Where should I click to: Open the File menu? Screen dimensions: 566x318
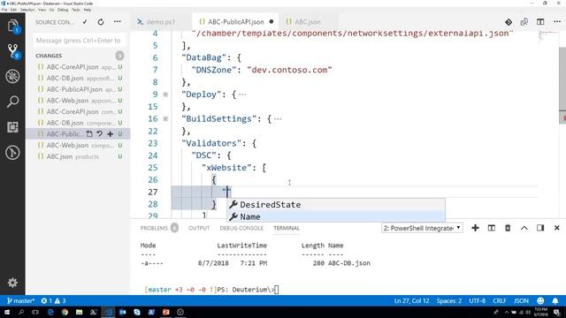(x=4, y=10)
